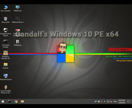132x108 pixels.
Task: Open Command Prompt from the taskbar
Action: [10, 101]
